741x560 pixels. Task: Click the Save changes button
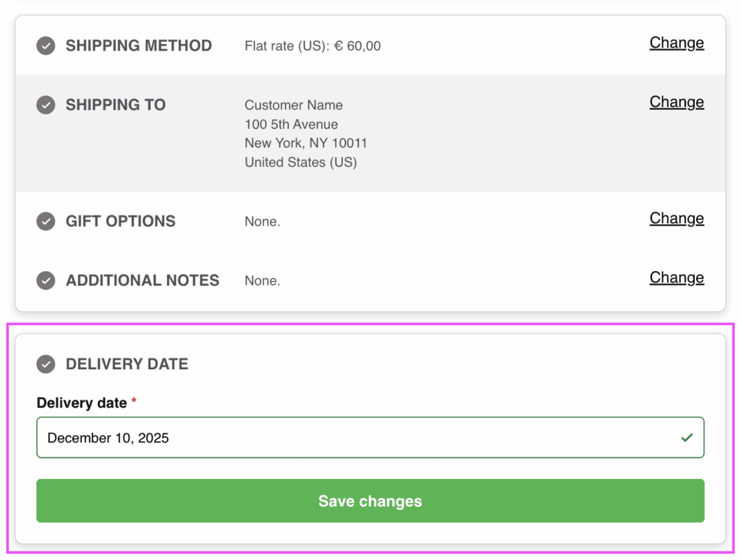click(x=370, y=501)
